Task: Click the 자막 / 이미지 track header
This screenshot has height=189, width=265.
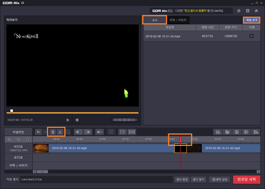Action: point(18,165)
